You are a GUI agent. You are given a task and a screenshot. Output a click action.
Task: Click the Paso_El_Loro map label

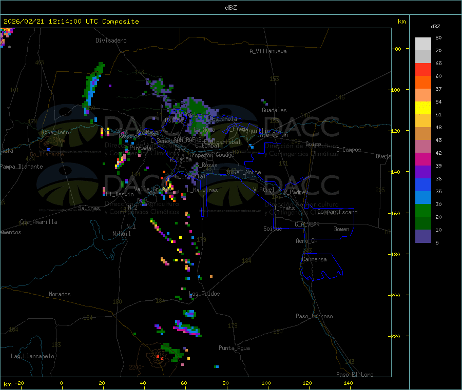[x=355, y=375]
